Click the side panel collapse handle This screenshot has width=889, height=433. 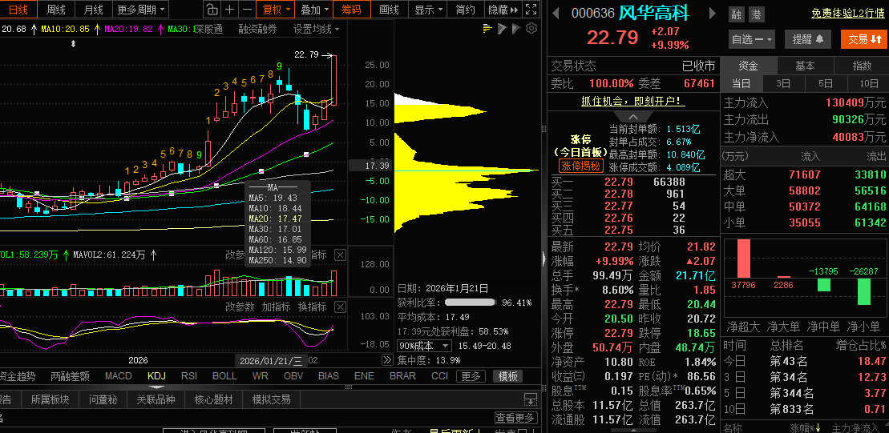tap(545, 260)
